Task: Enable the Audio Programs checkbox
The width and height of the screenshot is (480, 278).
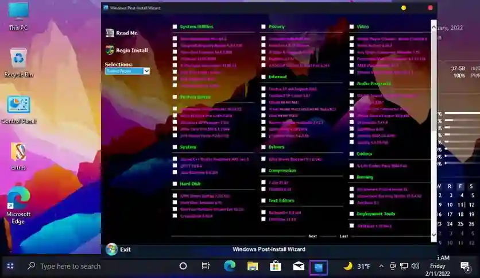Action: 352,83
